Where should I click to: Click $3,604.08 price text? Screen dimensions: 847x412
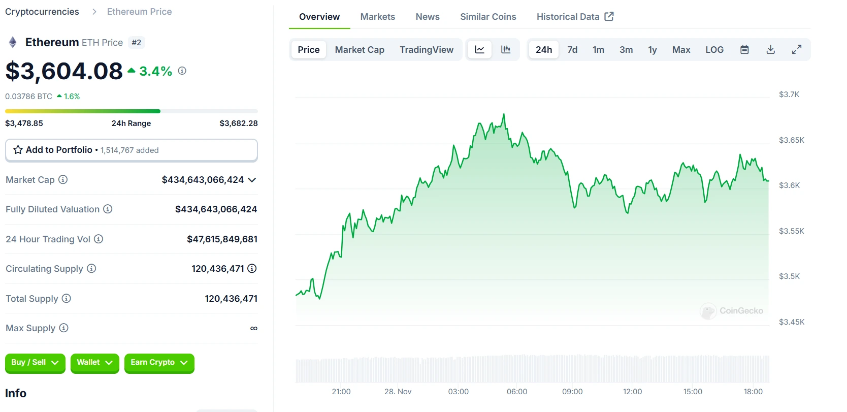click(x=64, y=71)
